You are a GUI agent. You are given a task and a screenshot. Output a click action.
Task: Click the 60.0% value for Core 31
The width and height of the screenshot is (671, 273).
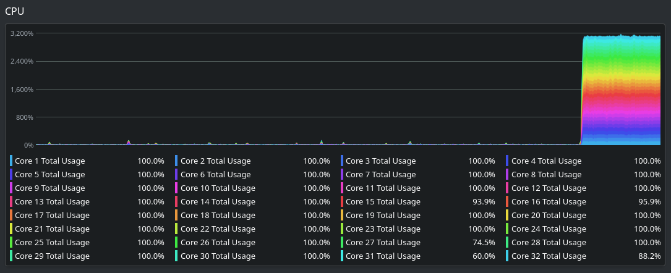[x=484, y=256]
